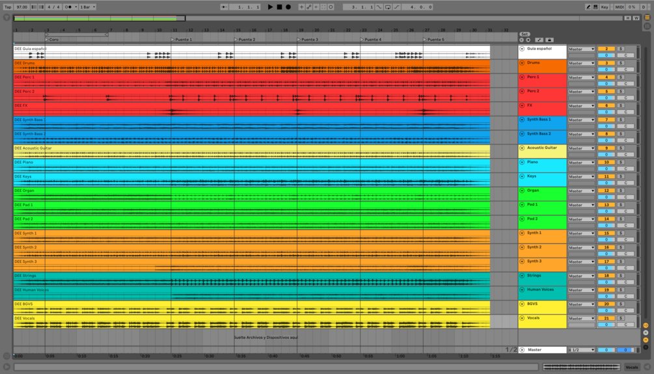654x374 pixels.
Task: Open Drums track output Master dropdown
Action: click(581, 63)
